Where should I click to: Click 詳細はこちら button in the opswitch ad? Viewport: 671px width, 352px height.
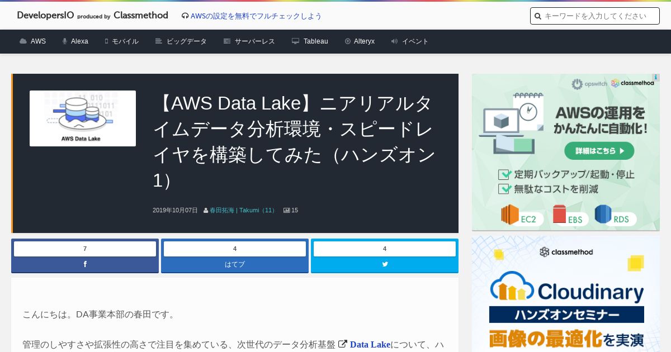pyautogui.click(x=599, y=150)
